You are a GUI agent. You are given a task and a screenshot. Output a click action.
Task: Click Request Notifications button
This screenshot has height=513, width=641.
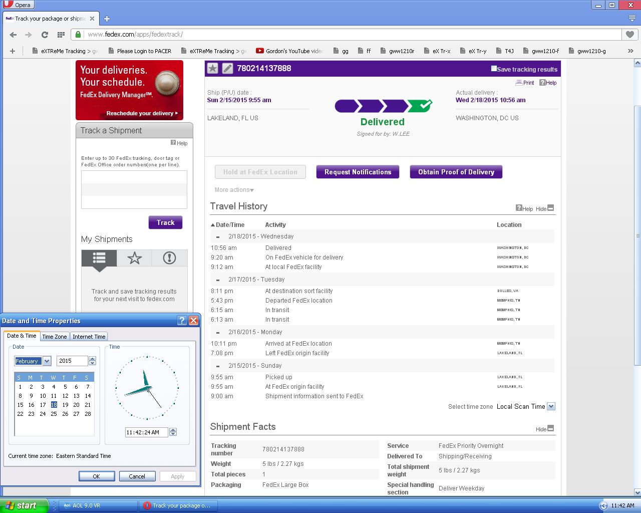[358, 172]
